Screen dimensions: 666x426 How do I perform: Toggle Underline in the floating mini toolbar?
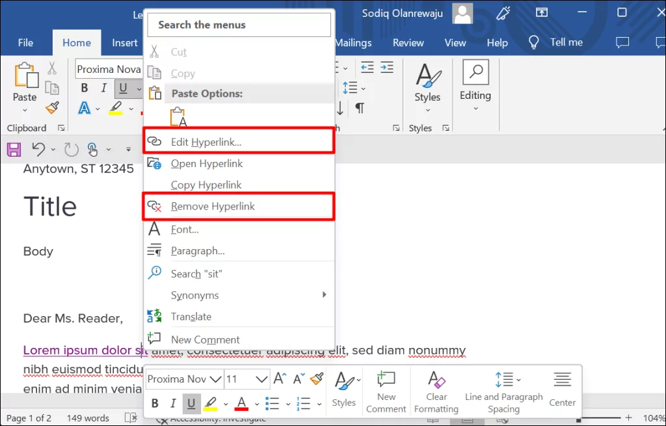(191, 403)
